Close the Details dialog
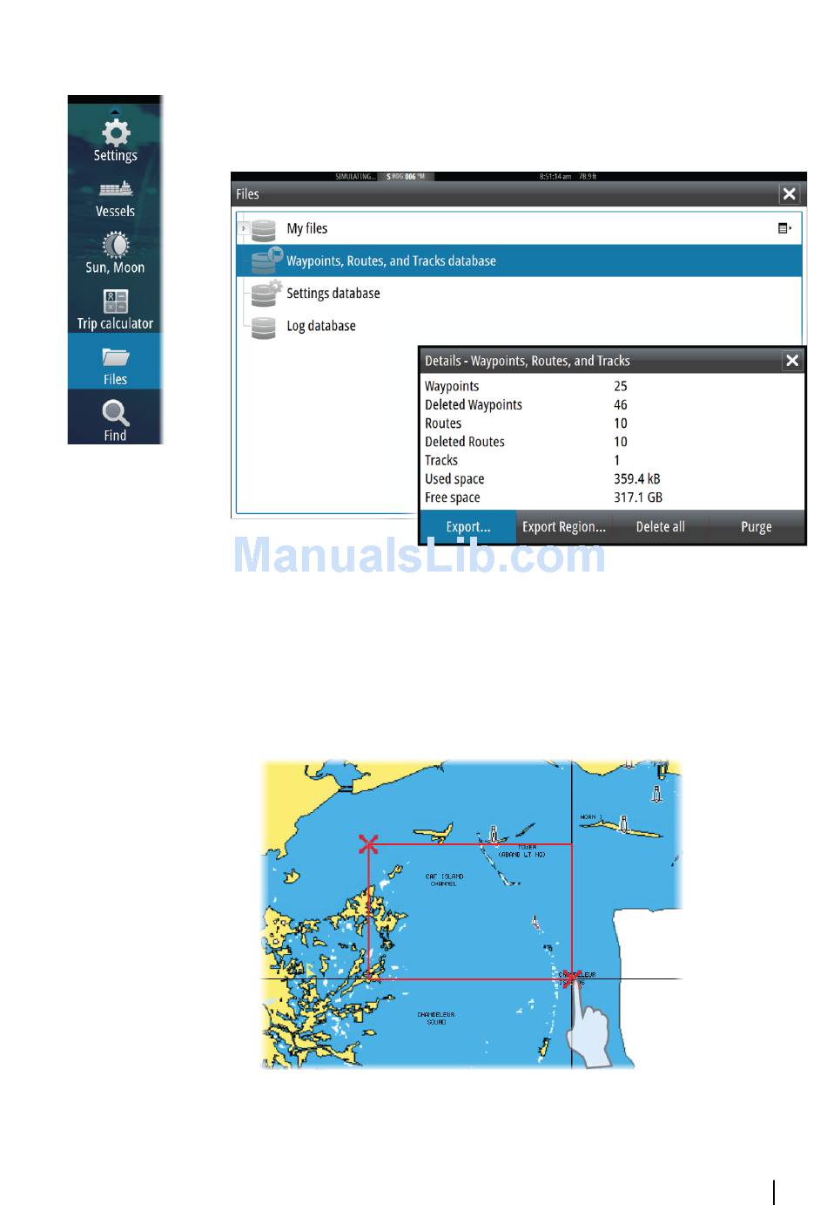Screen dimensions: 827x1205 [x=791, y=361]
